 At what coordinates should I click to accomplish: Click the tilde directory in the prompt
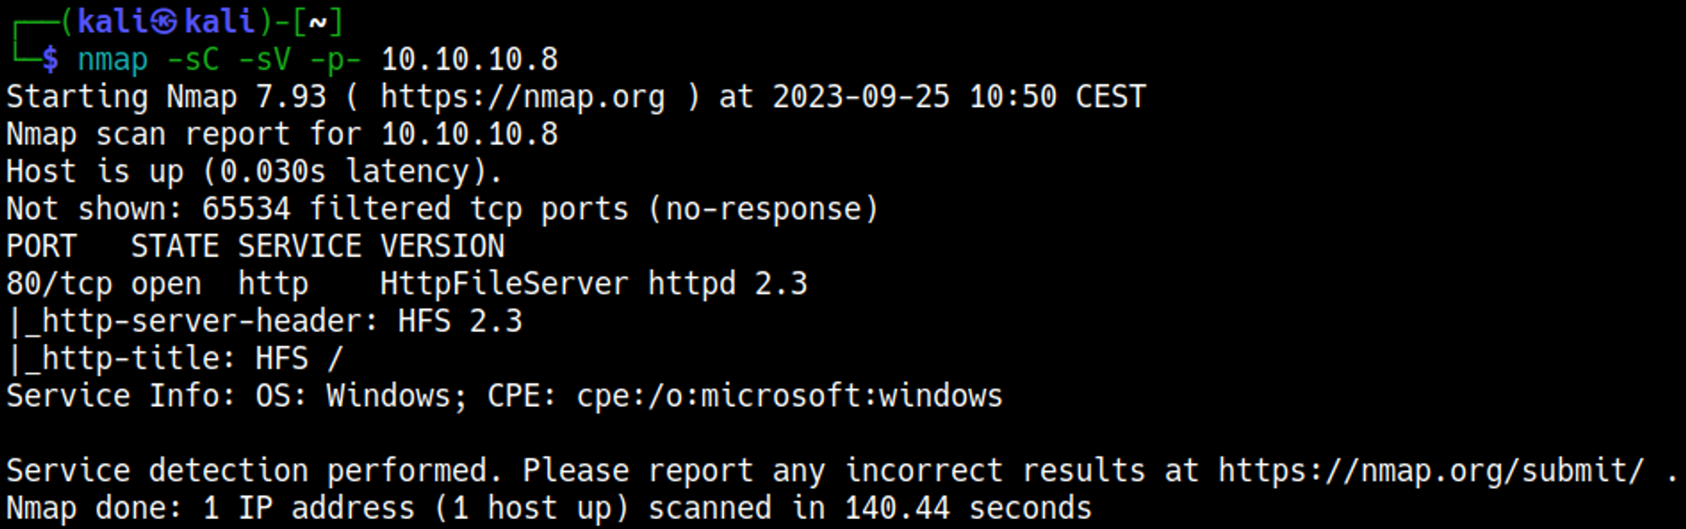point(317,22)
